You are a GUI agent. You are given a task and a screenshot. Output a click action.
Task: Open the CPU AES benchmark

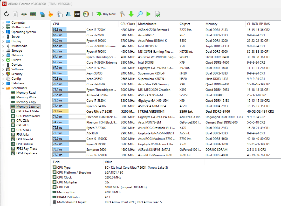click(x=22, y=125)
